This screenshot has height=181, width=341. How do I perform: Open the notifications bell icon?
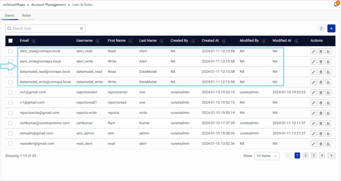tap(336, 4)
